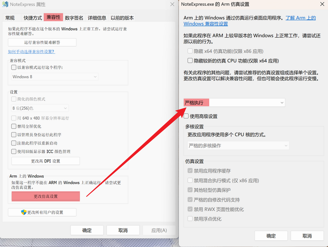Screen dimensions: 328x247
Task: Enable 以兼容模式运行这个程序 checkbox
Action: tap(14, 67)
